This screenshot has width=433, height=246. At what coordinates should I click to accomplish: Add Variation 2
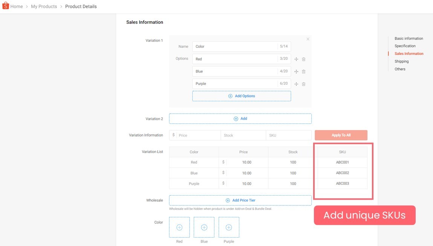[240, 118]
